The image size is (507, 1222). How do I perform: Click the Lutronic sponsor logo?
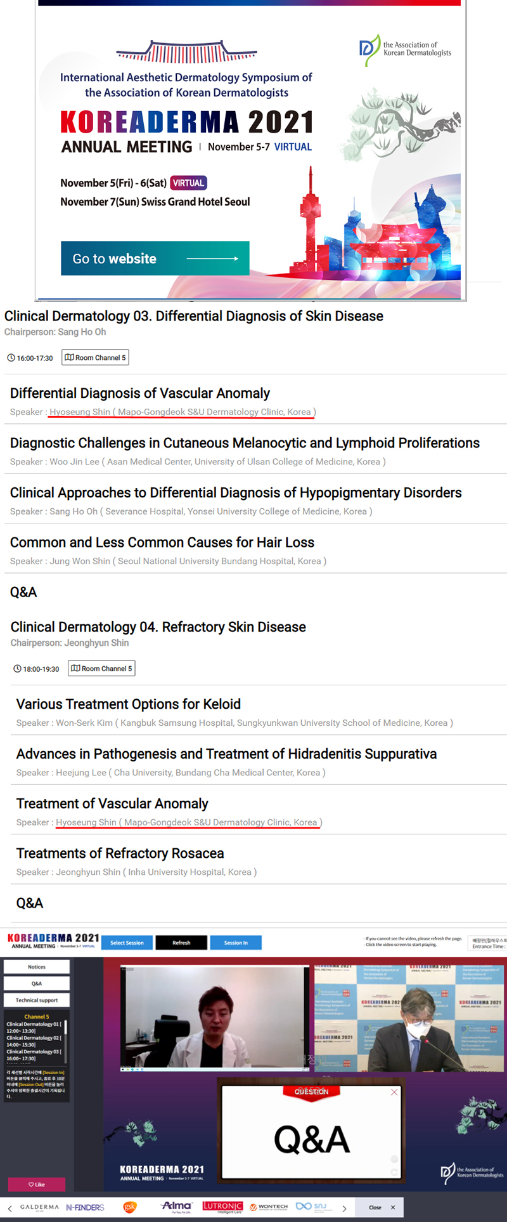(222, 1207)
